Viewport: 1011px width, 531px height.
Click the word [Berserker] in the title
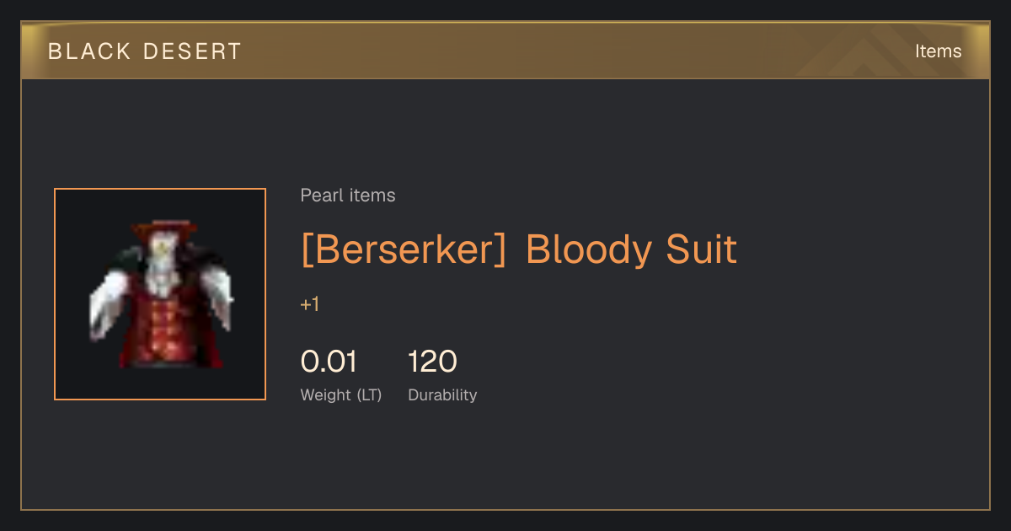(x=404, y=250)
